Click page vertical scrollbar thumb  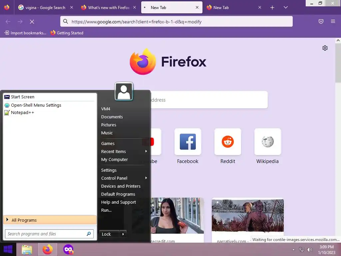[x=338, y=63]
